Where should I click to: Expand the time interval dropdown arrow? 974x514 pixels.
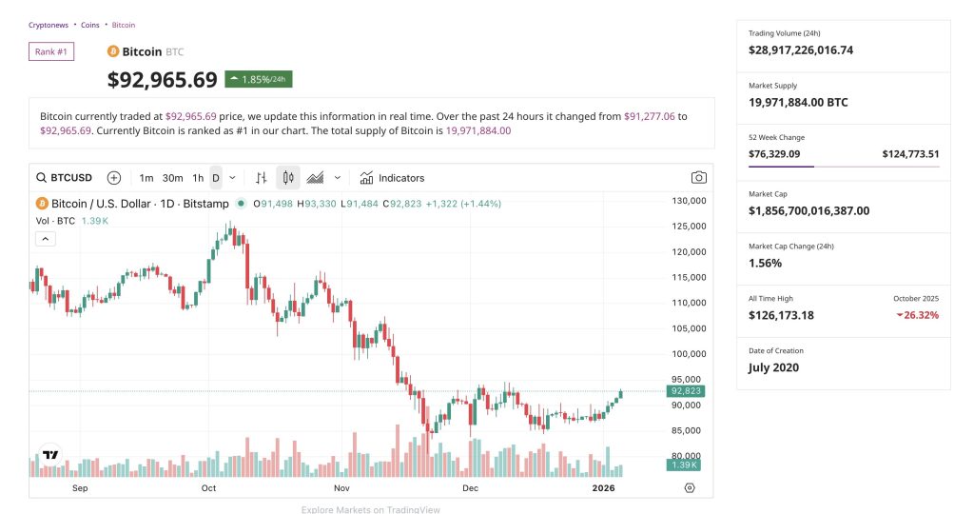click(233, 178)
